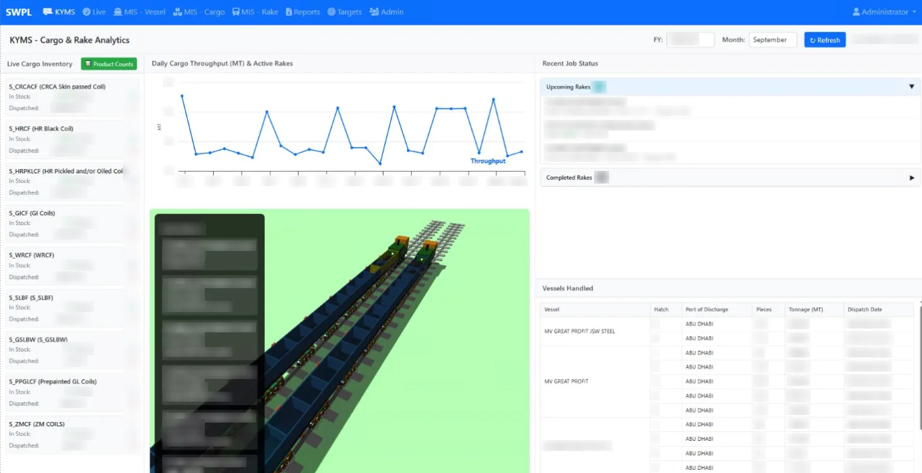Select the S_SLBF inventory card
The image size is (922, 473).
(72, 308)
